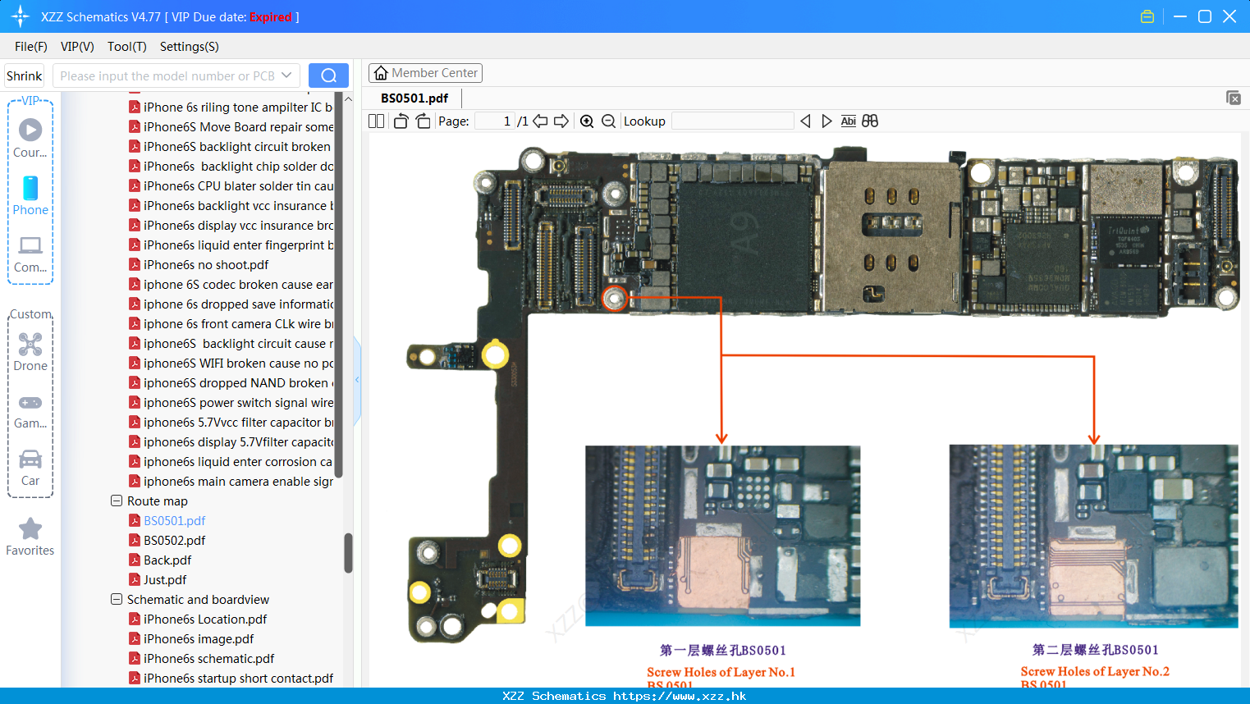Click the Shrink button
The width and height of the screenshot is (1250, 704).
(24, 75)
